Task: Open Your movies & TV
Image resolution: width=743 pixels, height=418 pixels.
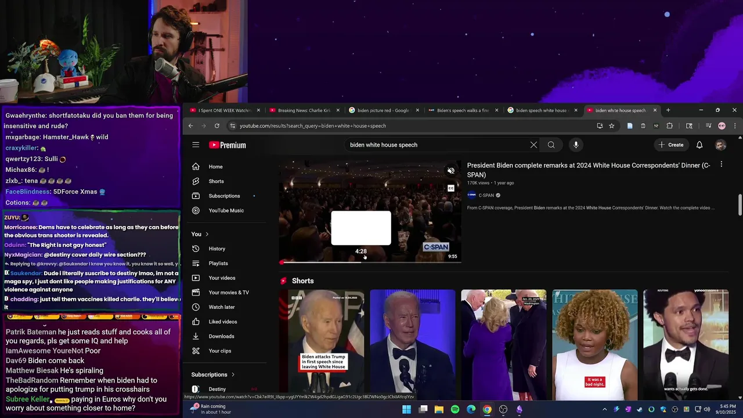Action: [226, 292]
